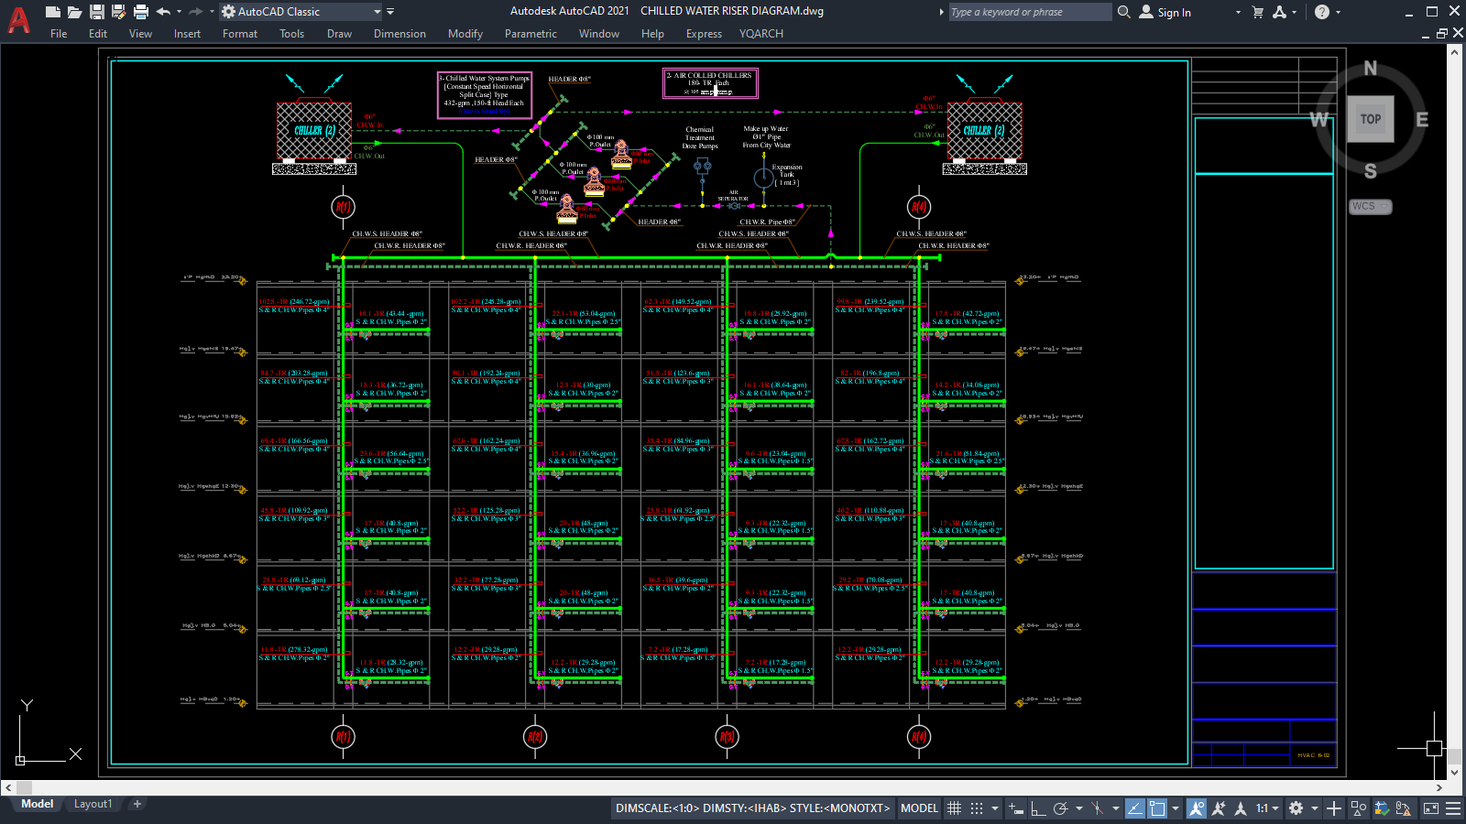Screen dimensions: 1466x824
Task: Switch to the Model tab
Action: point(38,804)
